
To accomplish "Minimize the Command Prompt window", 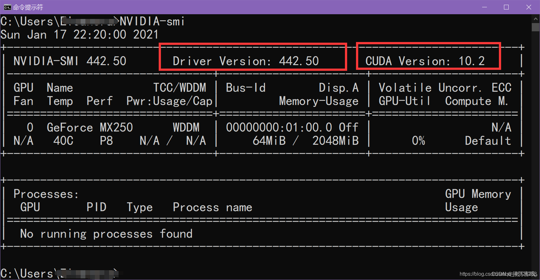I will click(484, 7).
